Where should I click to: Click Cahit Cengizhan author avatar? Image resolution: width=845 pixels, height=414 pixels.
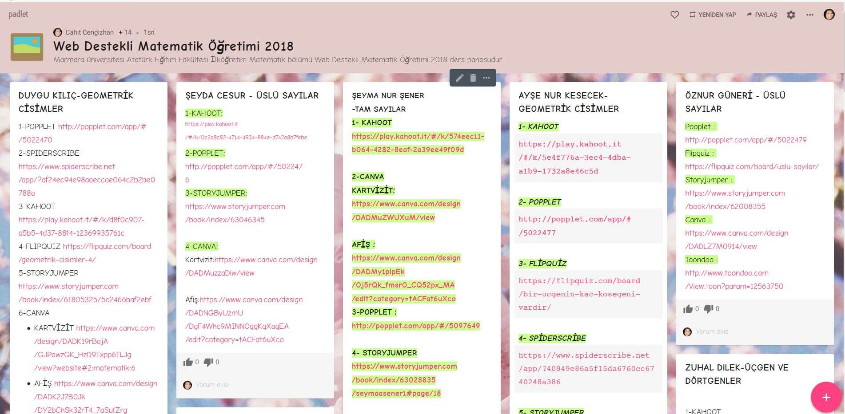tap(58, 32)
